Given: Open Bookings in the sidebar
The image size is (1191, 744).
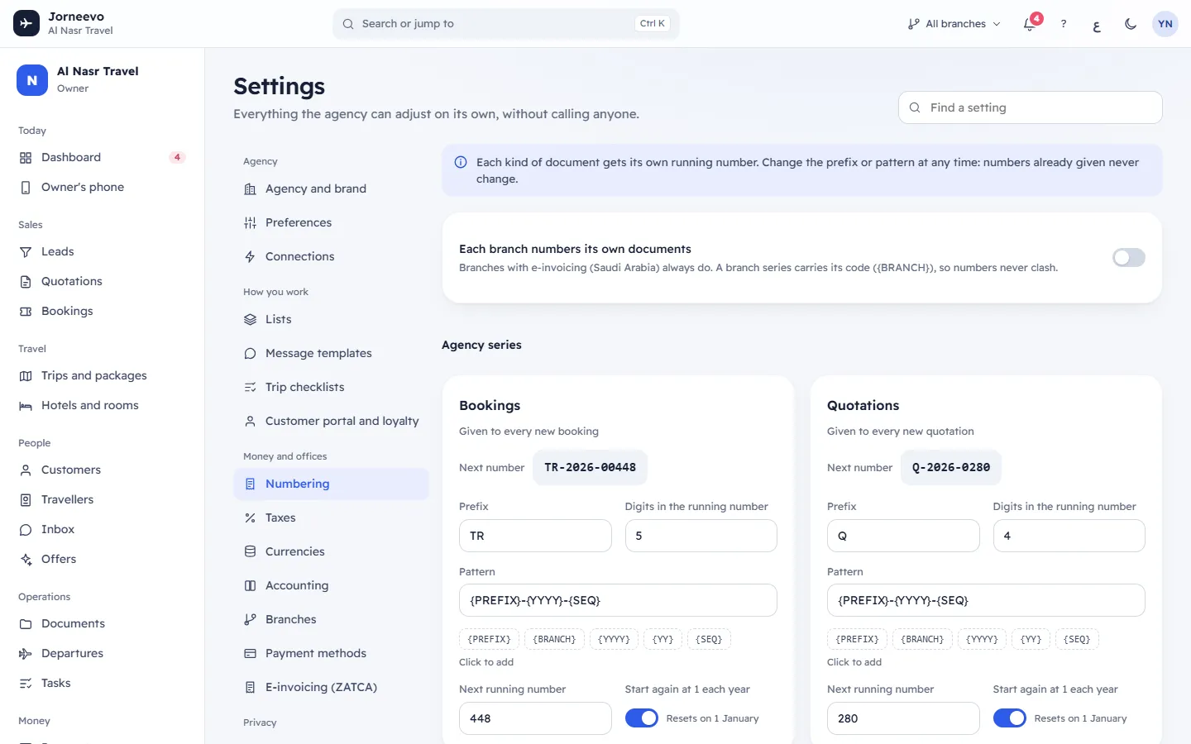Looking at the screenshot, I should (x=102, y=311).
